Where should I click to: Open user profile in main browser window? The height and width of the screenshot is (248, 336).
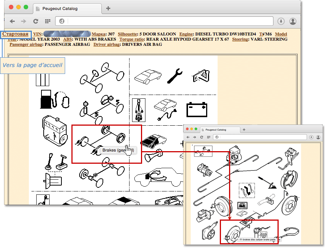pos(293,21)
